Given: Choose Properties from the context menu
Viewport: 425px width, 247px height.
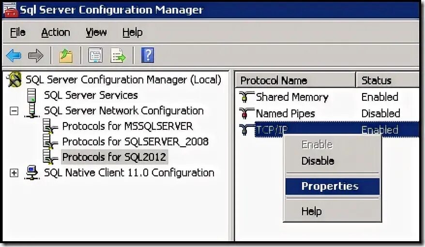Looking at the screenshot, I should [332, 186].
